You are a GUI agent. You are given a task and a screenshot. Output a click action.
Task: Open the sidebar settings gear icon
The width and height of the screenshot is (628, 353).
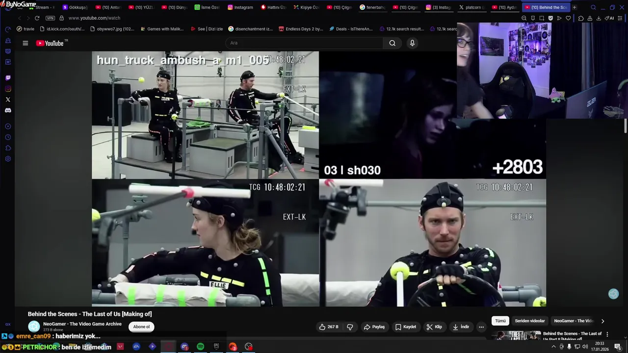(8, 159)
